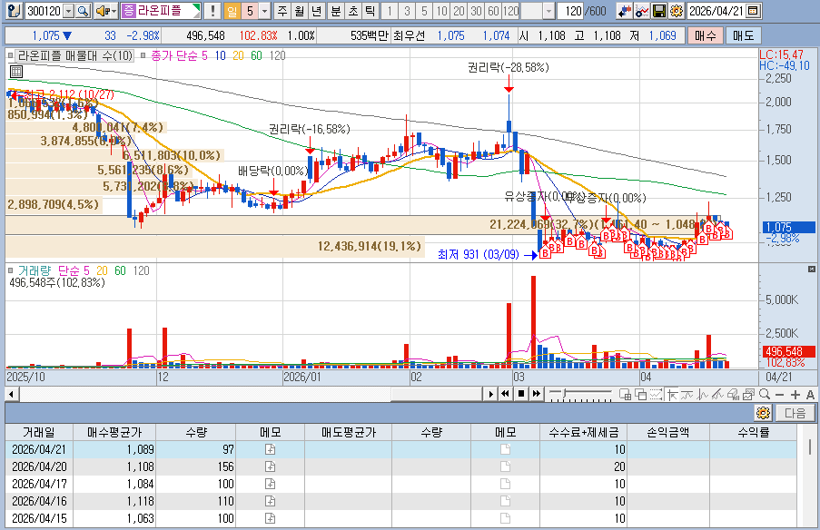Select the 120 interval button
Viewport: 820px width, 530px height.
(x=511, y=11)
